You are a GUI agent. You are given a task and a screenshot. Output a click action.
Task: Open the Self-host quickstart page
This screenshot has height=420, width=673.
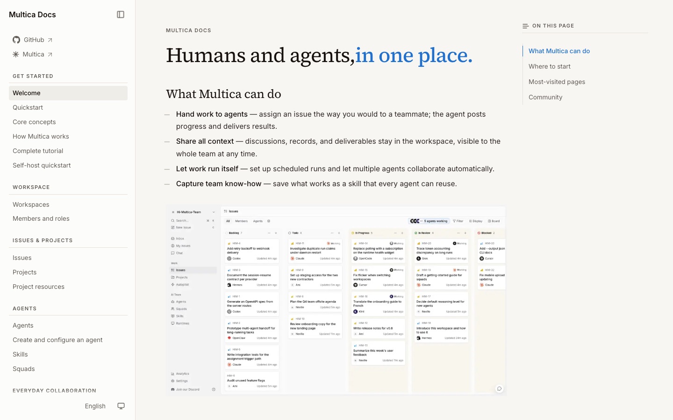68,165
